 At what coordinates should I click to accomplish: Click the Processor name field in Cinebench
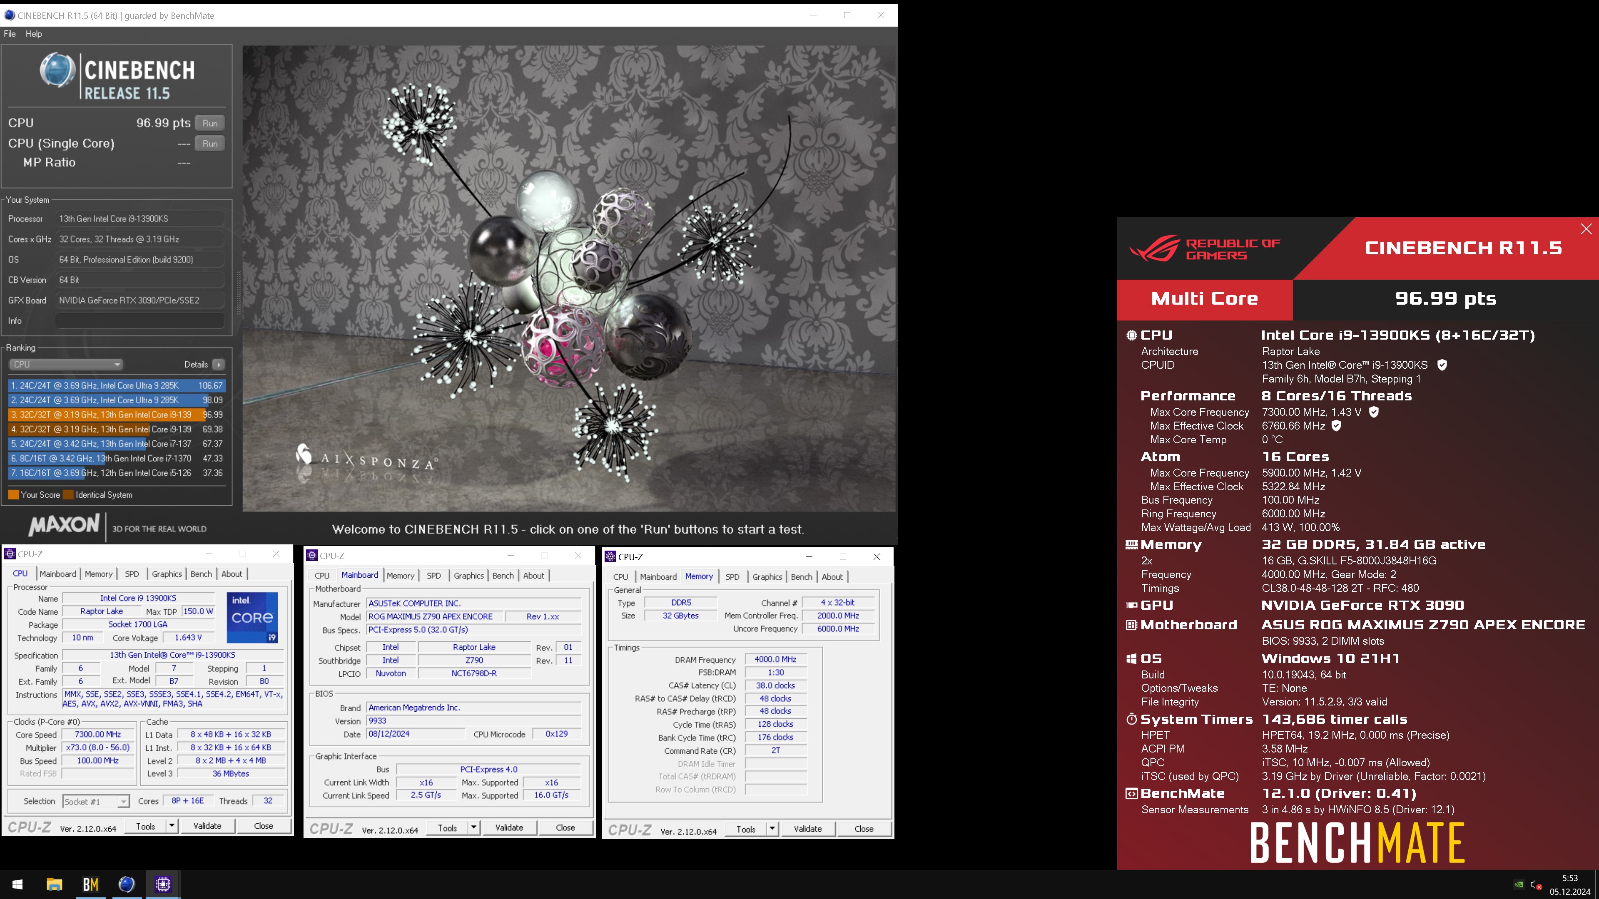139,219
